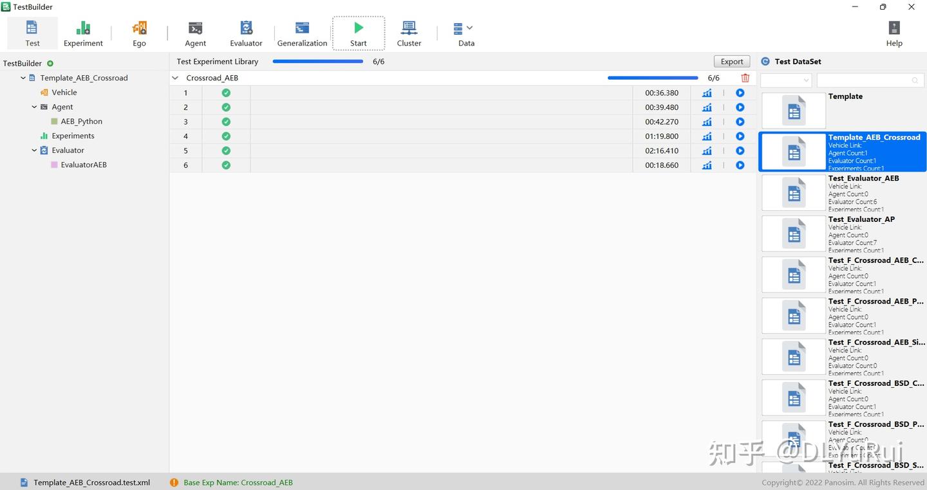Click the green status check in row 1

click(x=226, y=93)
